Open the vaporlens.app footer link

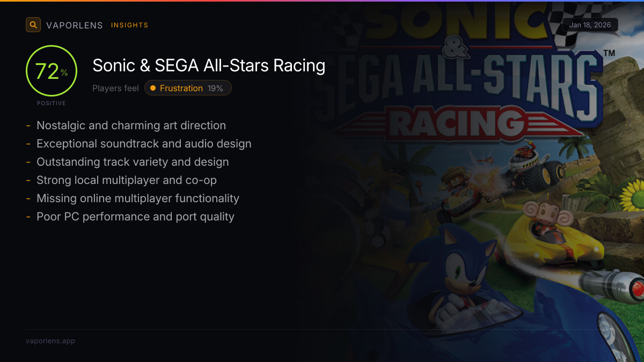coord(50,341)
